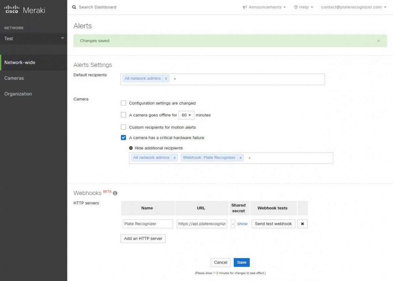Viewport: 393px width, 281px height.
Task: Edit the webhook URL field
Action: [x=202, y=224]
